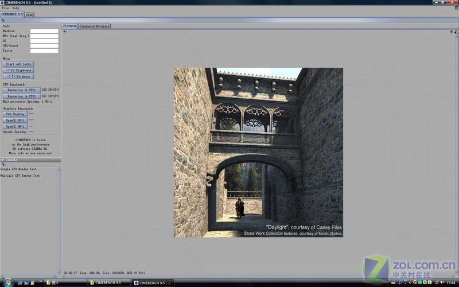Click the third quick launch icon
Screen dimensions: 459x287
point(32,282)
